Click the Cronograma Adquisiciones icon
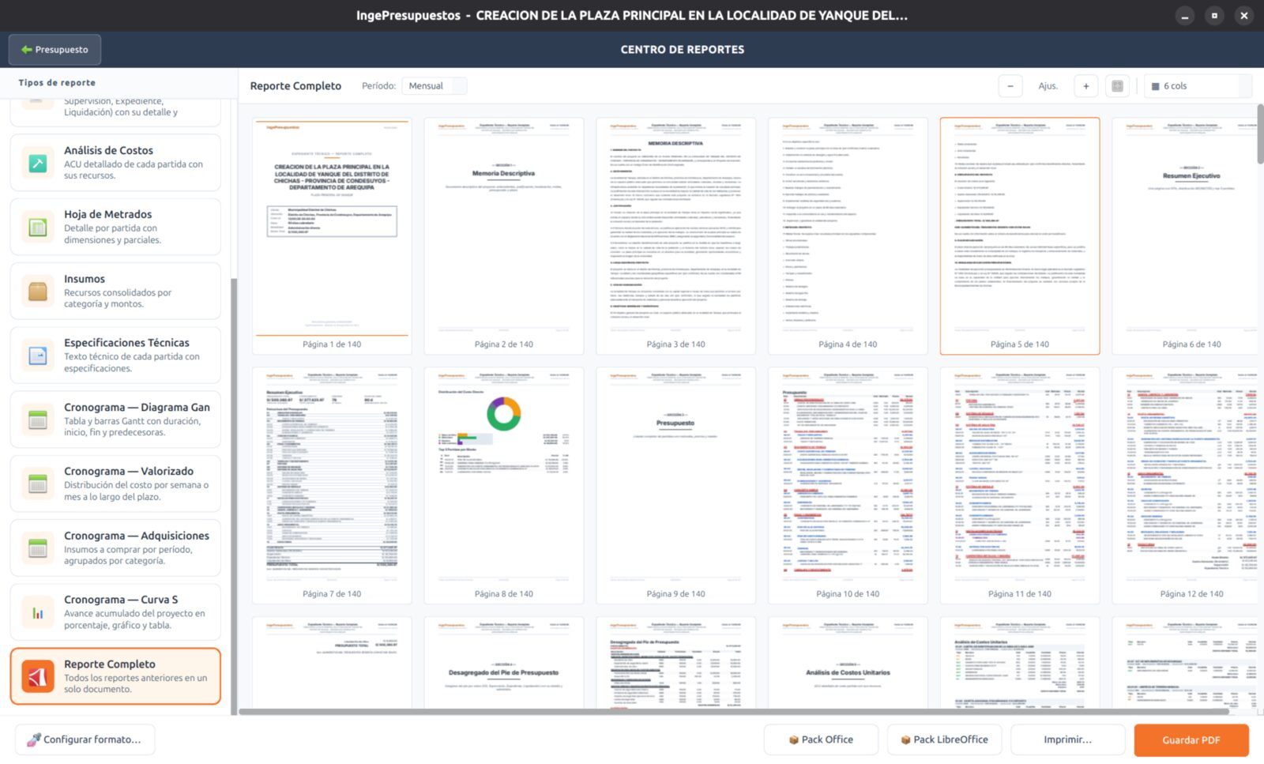The height and width of the screenshot is (764, 1264). point(38,548)
